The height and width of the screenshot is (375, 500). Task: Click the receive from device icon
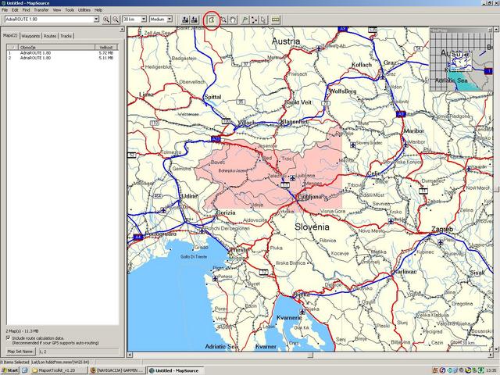[x=195, y=20]
